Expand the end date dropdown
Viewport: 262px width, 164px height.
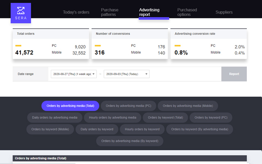(126, 74)
